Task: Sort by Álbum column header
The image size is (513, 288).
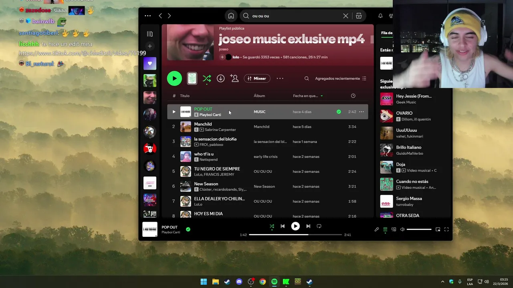Action: click(x=259, y=96)
